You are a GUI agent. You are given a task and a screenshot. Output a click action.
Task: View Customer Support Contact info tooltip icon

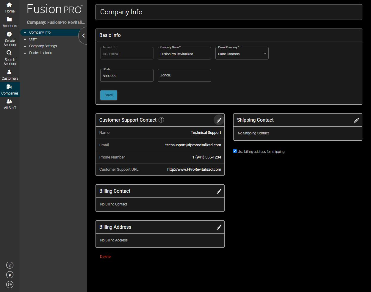pyautogui.click(x=161, y=120)
